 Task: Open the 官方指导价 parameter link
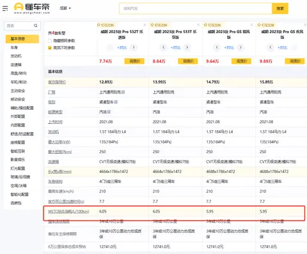(x=57, y=82)
